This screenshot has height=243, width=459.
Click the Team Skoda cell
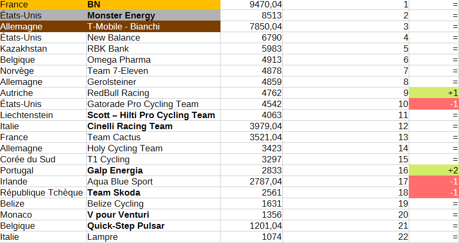tap(153, 192)
